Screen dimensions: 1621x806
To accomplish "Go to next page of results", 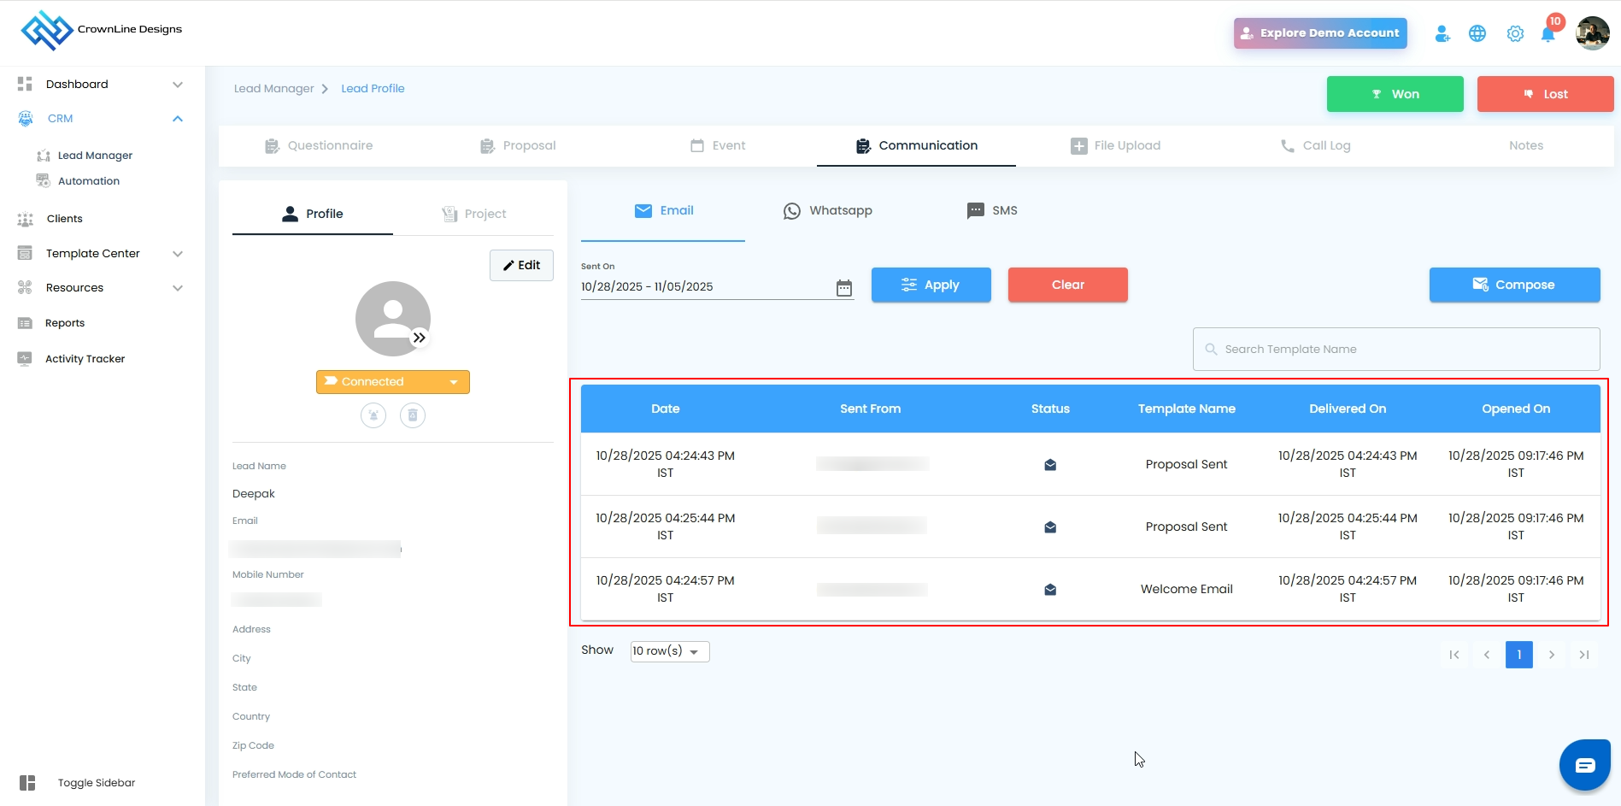I will (1552, 655).
